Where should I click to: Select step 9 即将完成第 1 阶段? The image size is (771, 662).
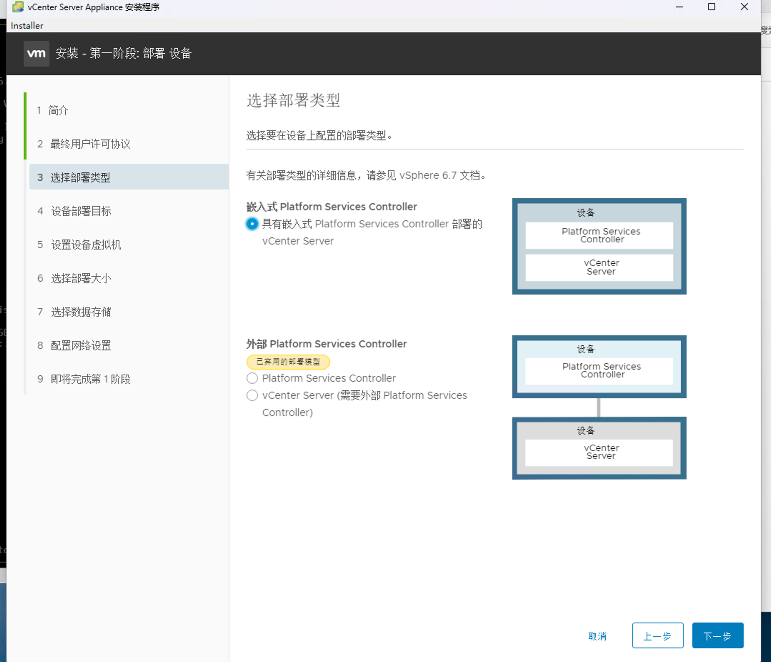84,379
